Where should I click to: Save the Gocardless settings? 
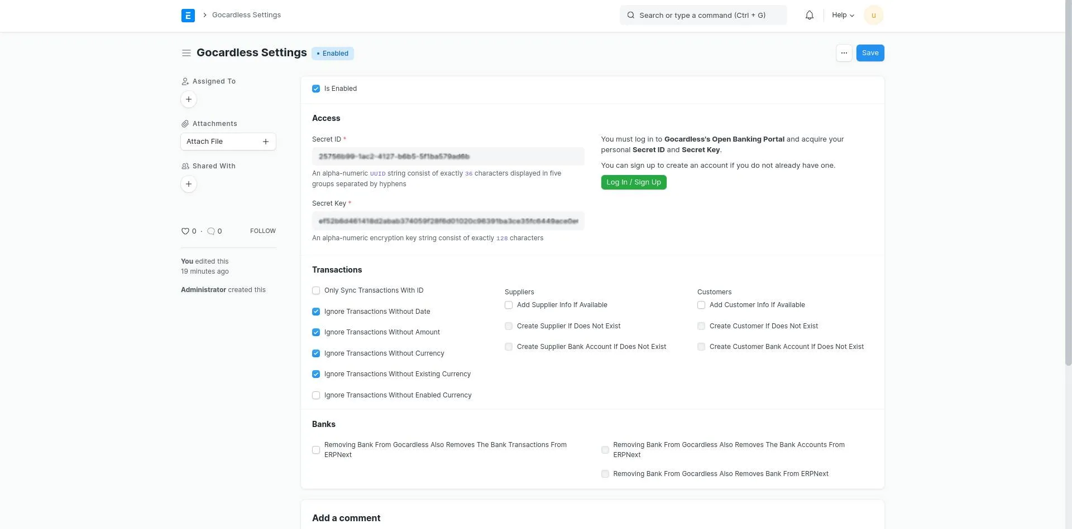tap(870, 53)
